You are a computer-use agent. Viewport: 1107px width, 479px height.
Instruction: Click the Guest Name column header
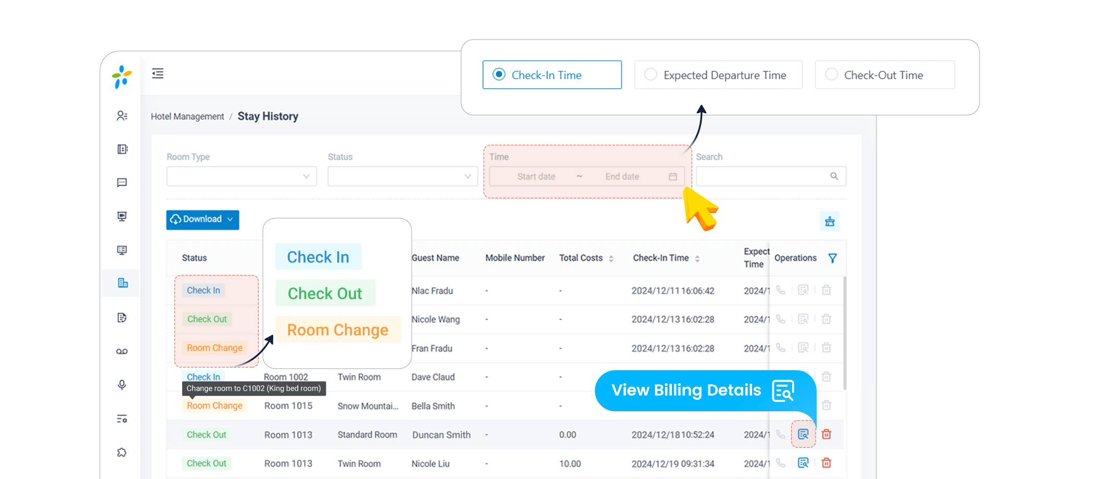pos(435,258)
